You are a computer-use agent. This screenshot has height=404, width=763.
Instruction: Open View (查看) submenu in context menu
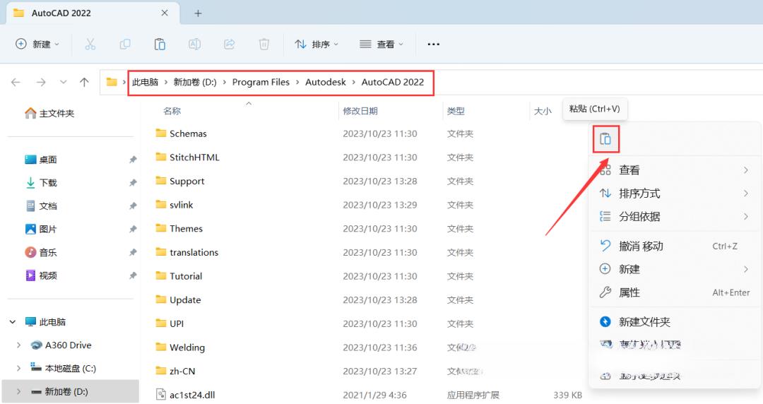tap(675, 170)
